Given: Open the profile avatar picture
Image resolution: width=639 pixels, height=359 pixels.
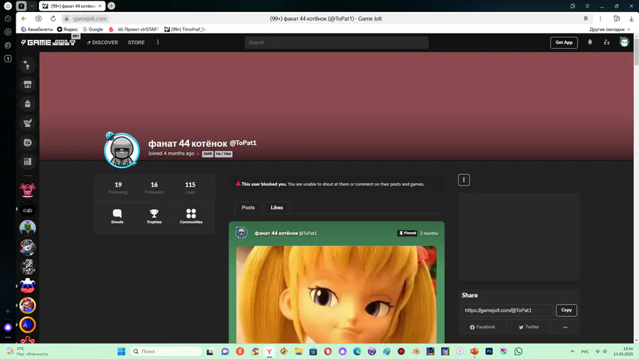Looking at the screenshot, I should 121,150.
